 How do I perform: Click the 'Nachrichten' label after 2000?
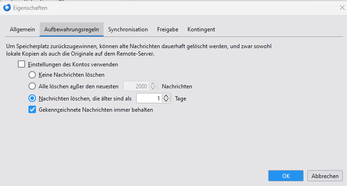tap(177, 86)
